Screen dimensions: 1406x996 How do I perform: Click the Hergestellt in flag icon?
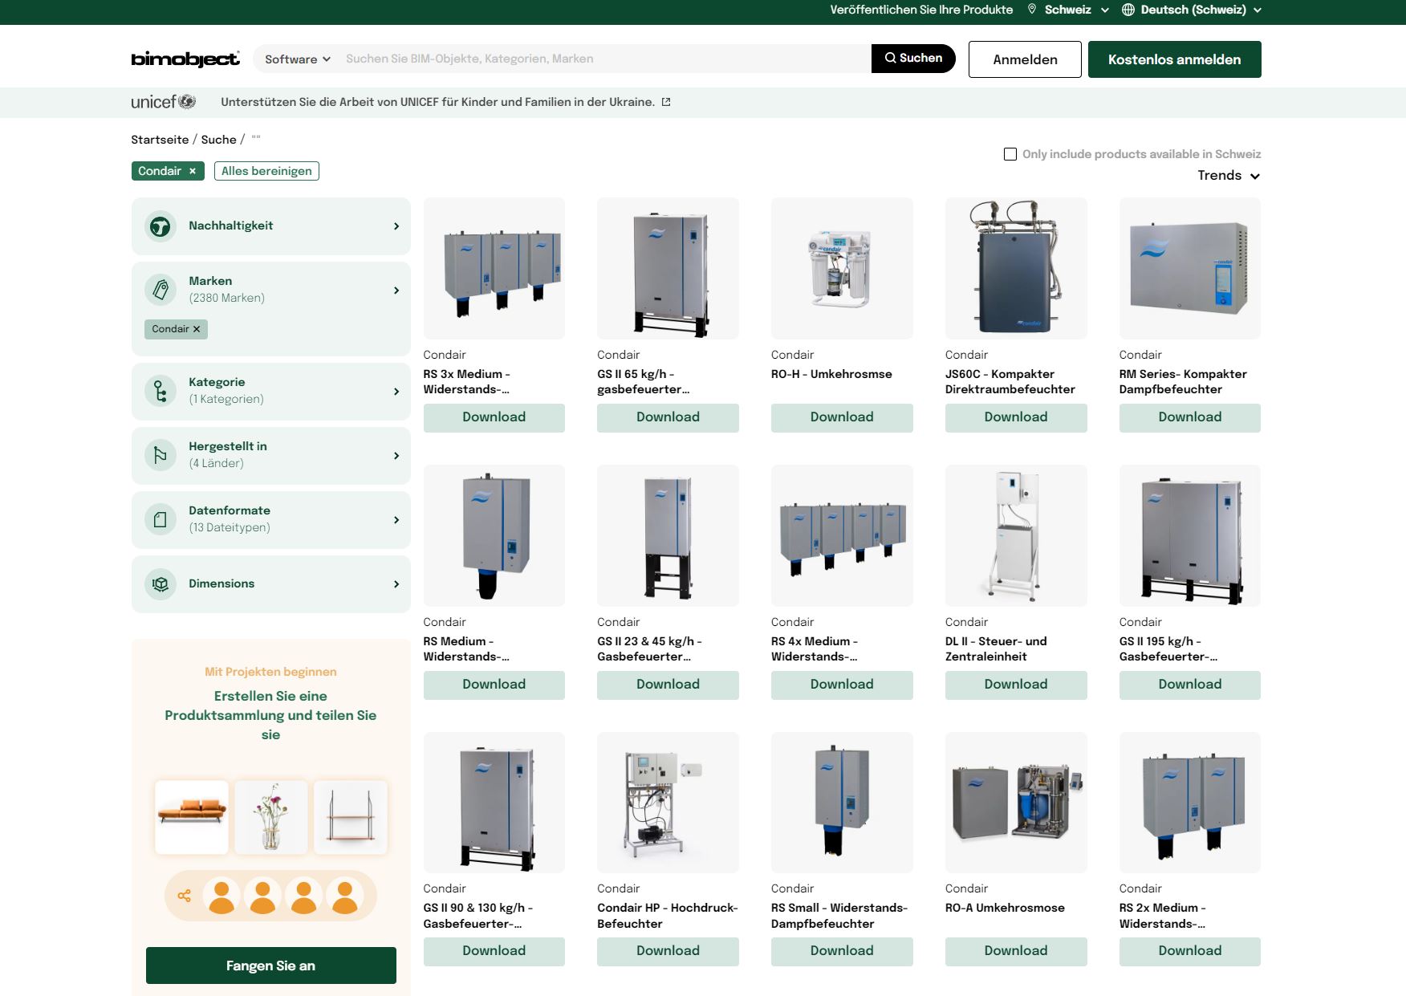161,455
